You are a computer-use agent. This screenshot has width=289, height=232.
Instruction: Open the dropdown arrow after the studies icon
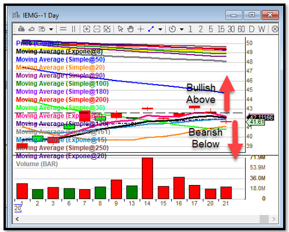pos(51,29)
